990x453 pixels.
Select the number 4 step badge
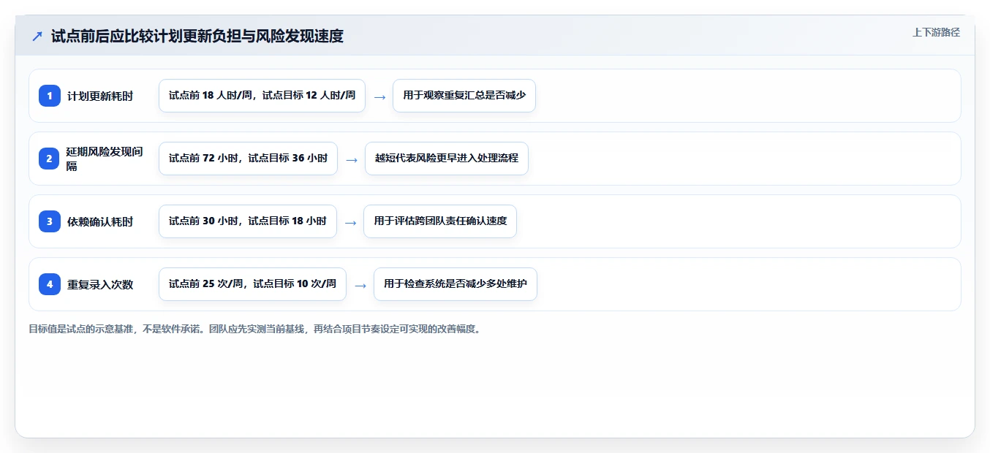[x=50, y=284]
